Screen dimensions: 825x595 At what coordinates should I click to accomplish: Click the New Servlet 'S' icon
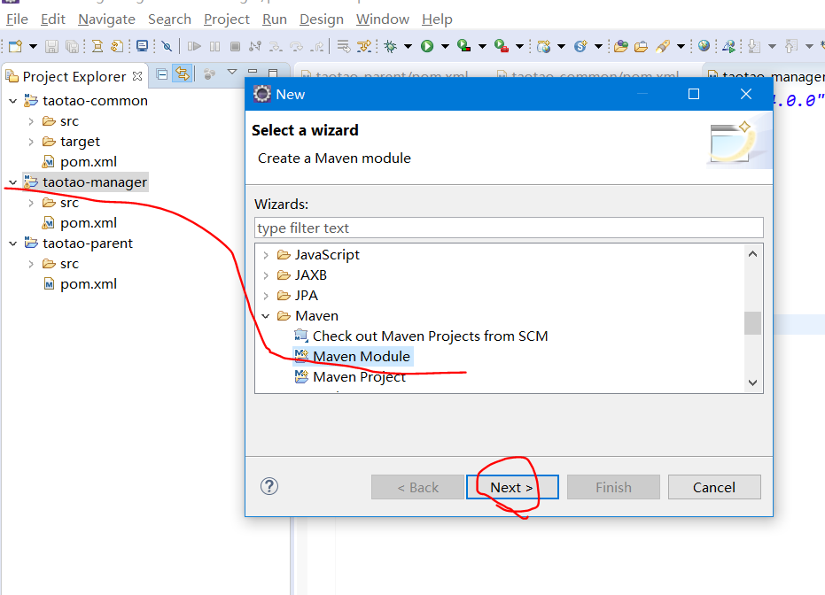point(580,46)
